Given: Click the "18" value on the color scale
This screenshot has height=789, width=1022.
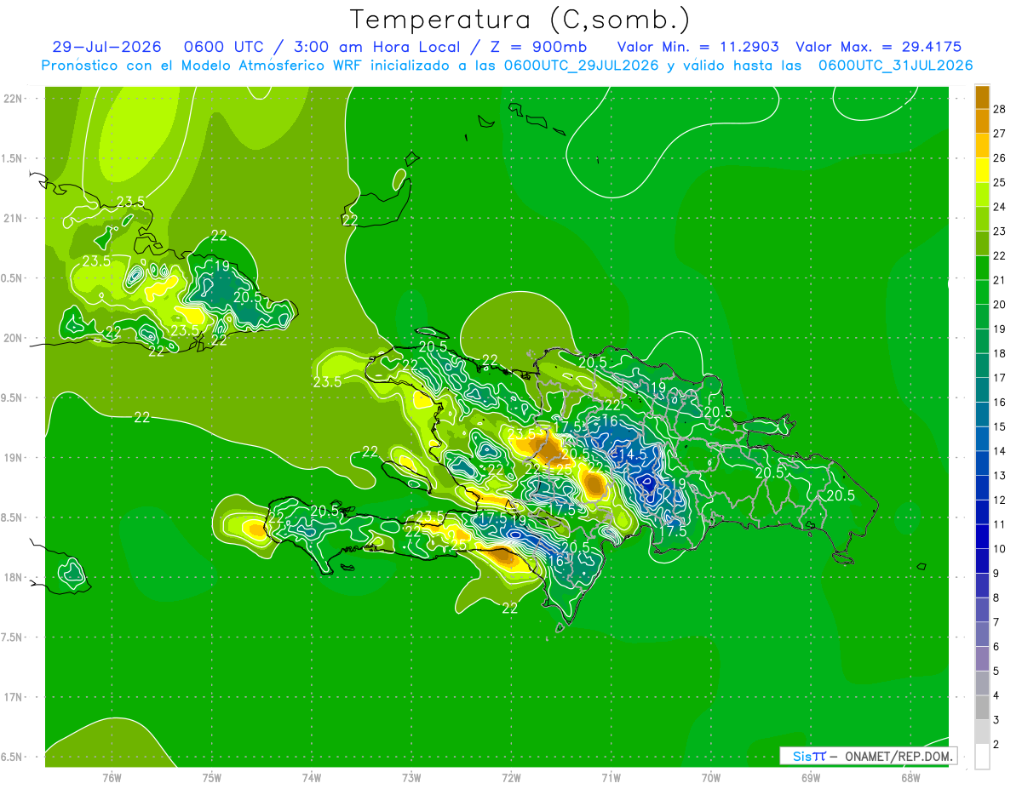Looking at the screenshot, I should [1000, 353].
